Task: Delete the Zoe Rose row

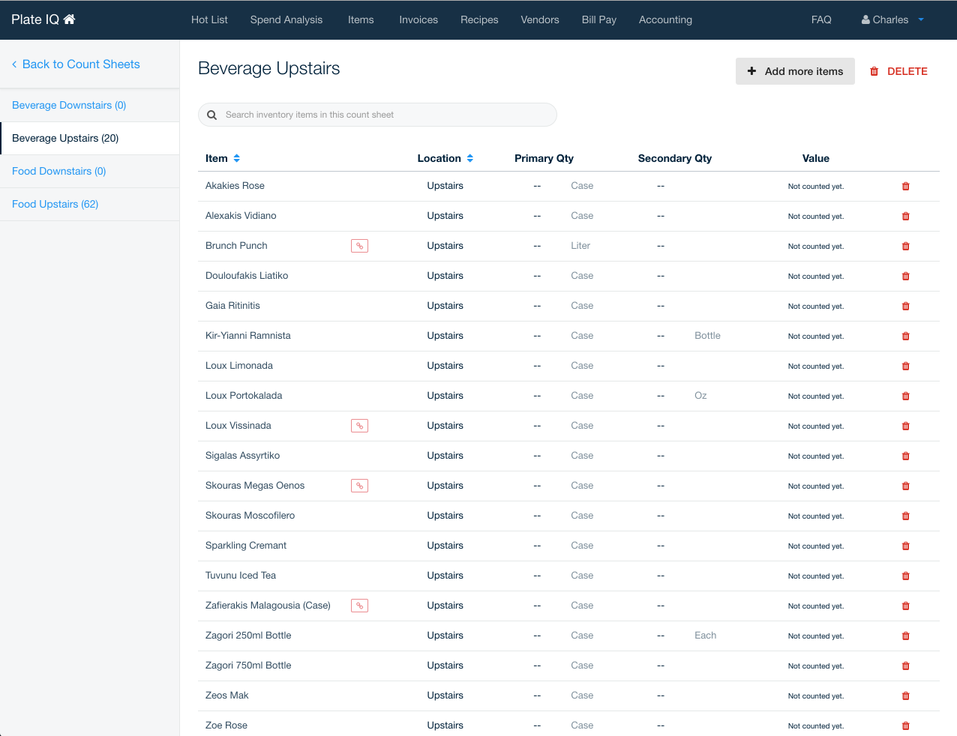Action: 905,726
